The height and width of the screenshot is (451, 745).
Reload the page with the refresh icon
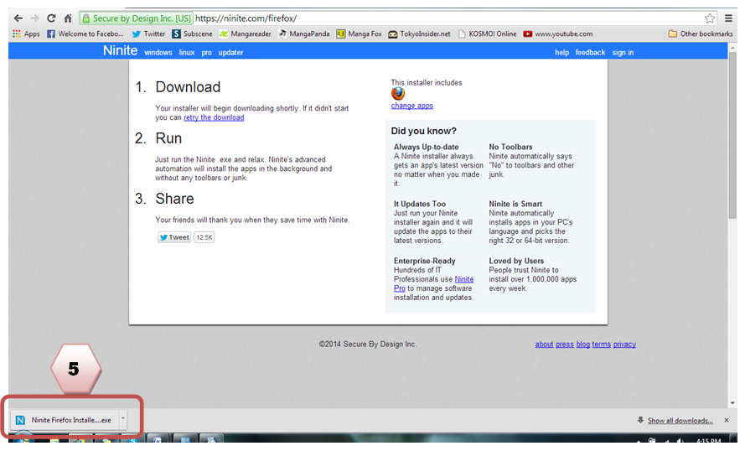point(51,18)
